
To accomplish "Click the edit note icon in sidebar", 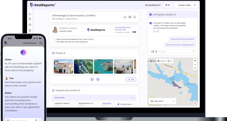I will (30, 19).
